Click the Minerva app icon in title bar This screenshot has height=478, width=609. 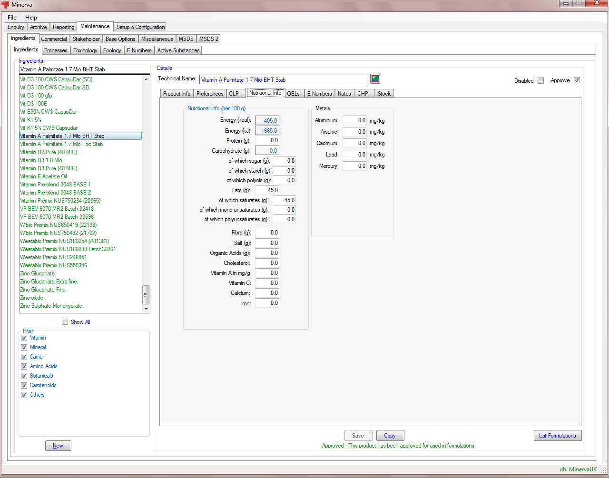6,5
